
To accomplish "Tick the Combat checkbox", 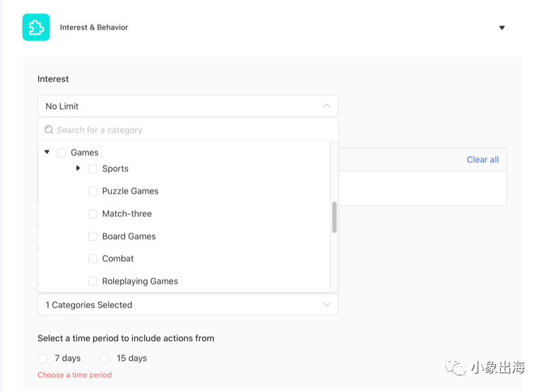I will point(93,259).
